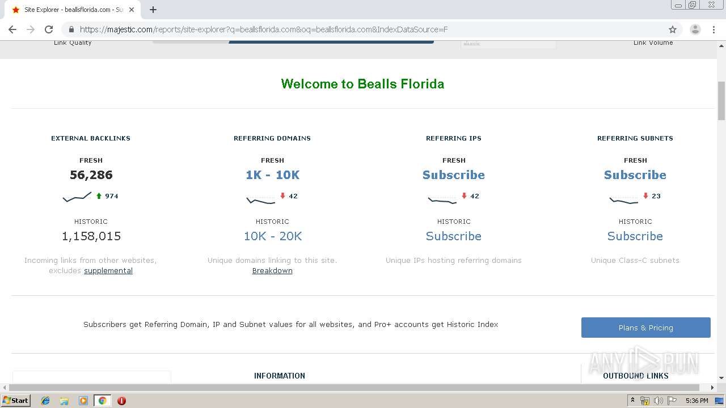Open the media player taskbar icon

[x=83, y=401]
